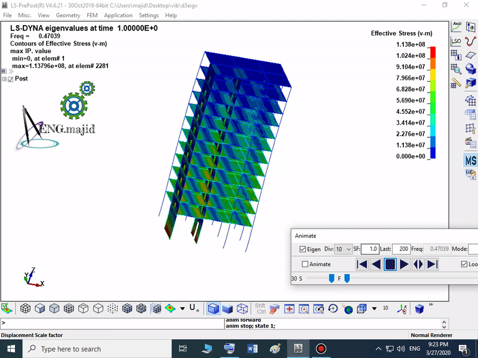Click the ASCII plot icon

[x=456, y=27]
